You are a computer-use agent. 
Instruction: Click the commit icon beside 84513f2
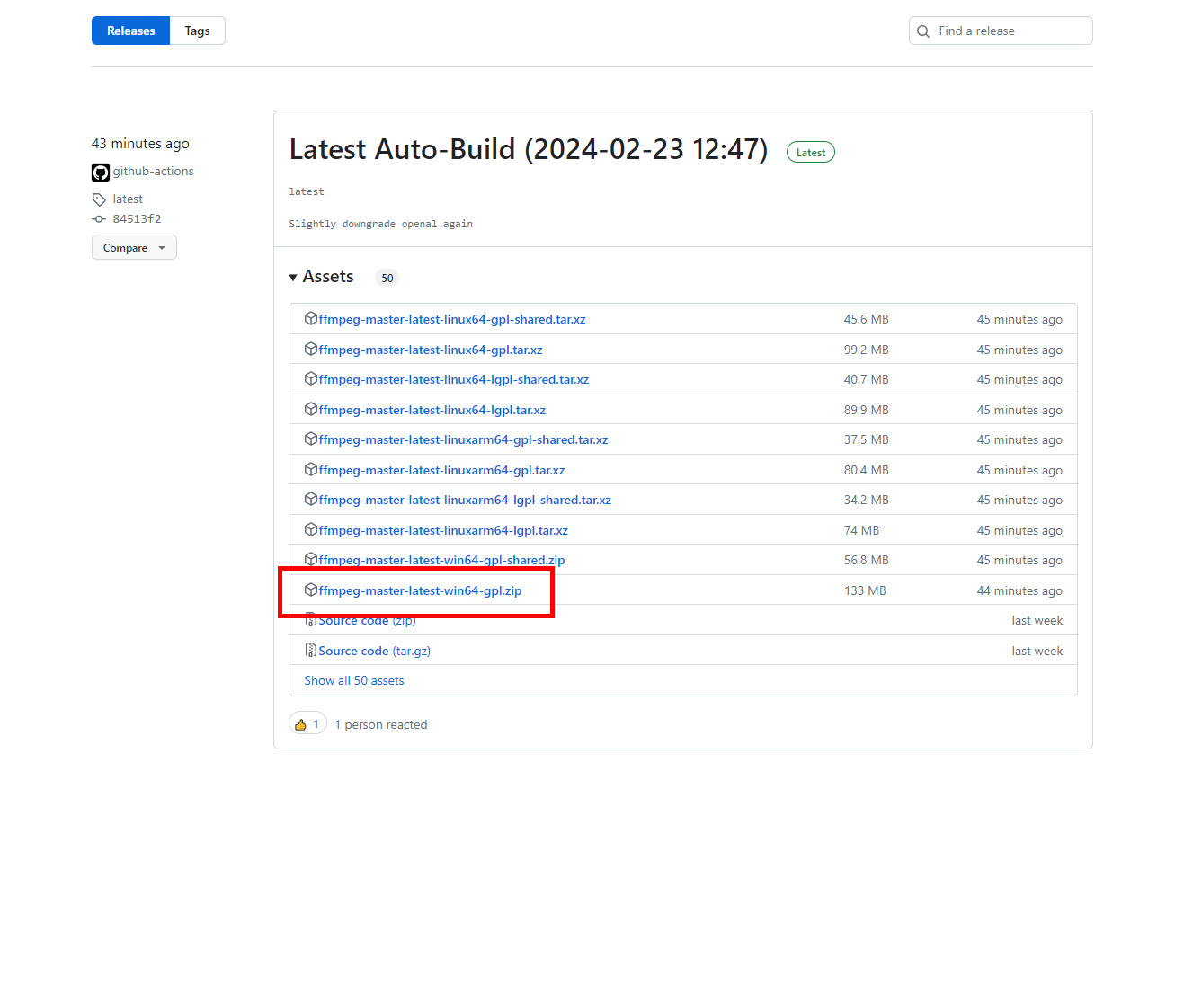(99, 219)
